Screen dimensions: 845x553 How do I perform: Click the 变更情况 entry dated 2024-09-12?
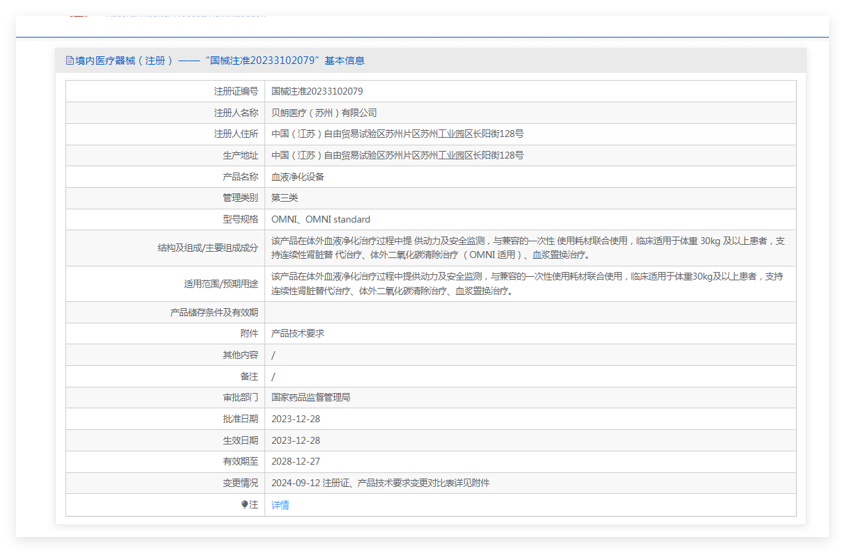(380, 483)
